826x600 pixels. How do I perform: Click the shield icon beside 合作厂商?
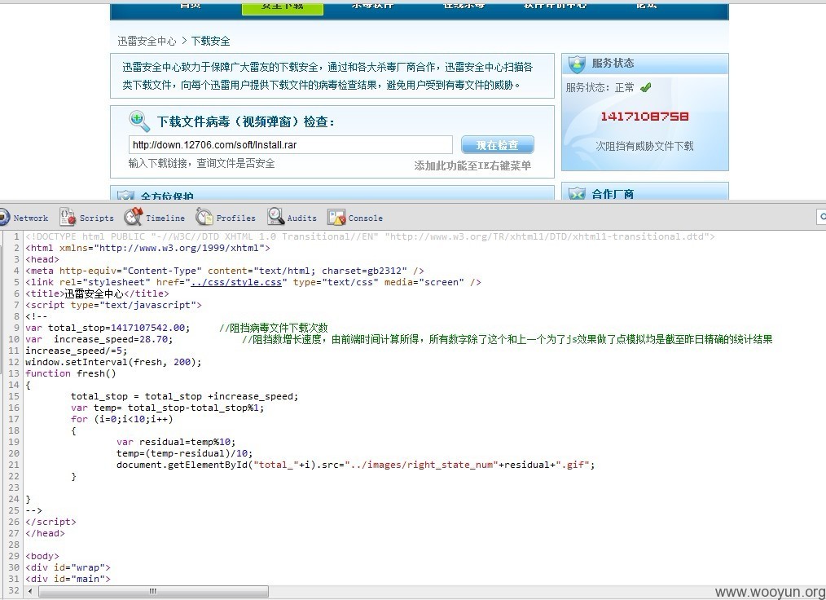click(x=577, y=193)
